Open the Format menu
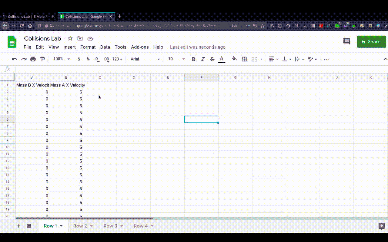The image size is (388, 242). point(88,47)
